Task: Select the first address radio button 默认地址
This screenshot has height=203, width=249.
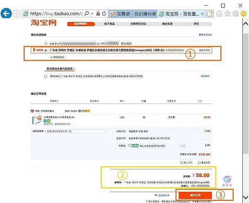Action: pos(46,43)
